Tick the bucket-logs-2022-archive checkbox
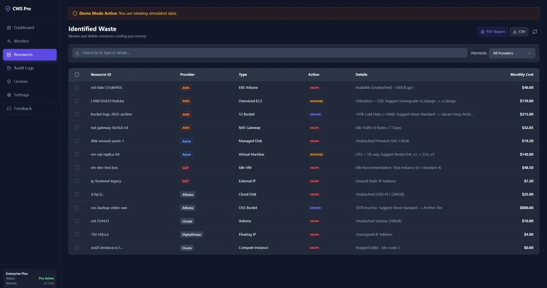547x288 pixels. pos(77,114)
